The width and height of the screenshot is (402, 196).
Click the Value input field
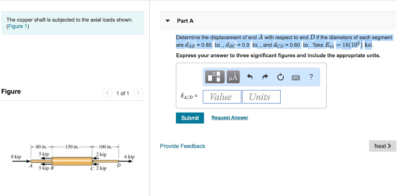click(x=222, y=97)
